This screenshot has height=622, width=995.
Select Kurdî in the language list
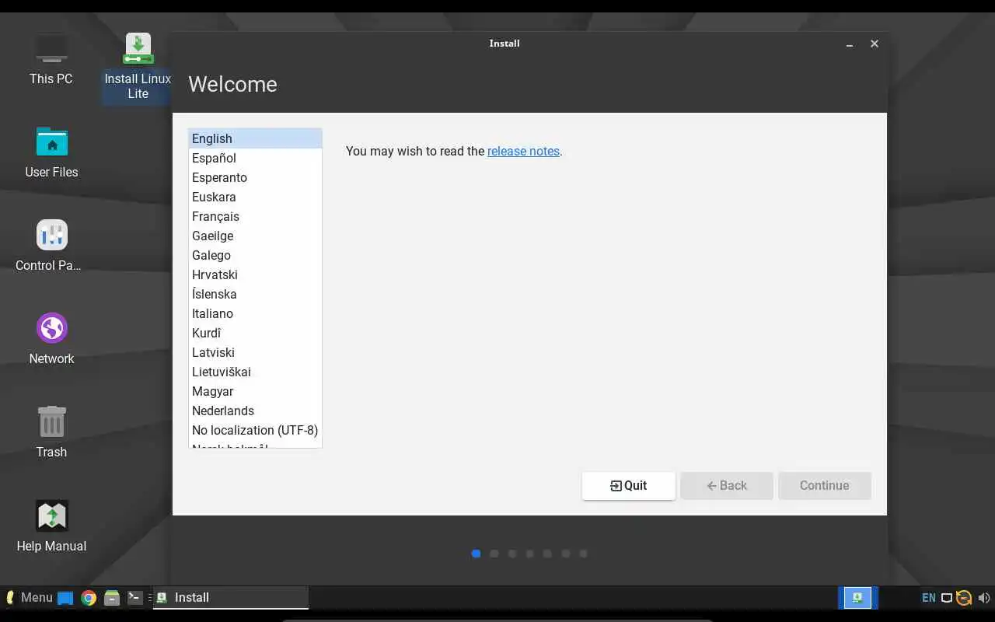coord(255,333)
